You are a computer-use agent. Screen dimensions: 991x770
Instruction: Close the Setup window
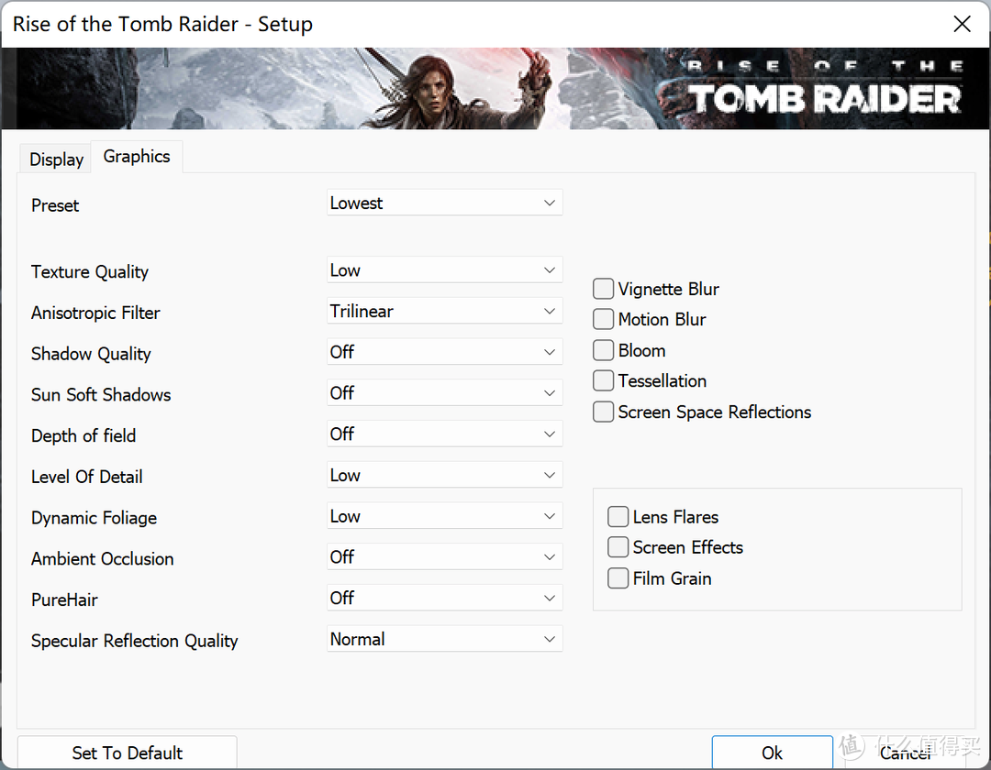tap(962, 24)
